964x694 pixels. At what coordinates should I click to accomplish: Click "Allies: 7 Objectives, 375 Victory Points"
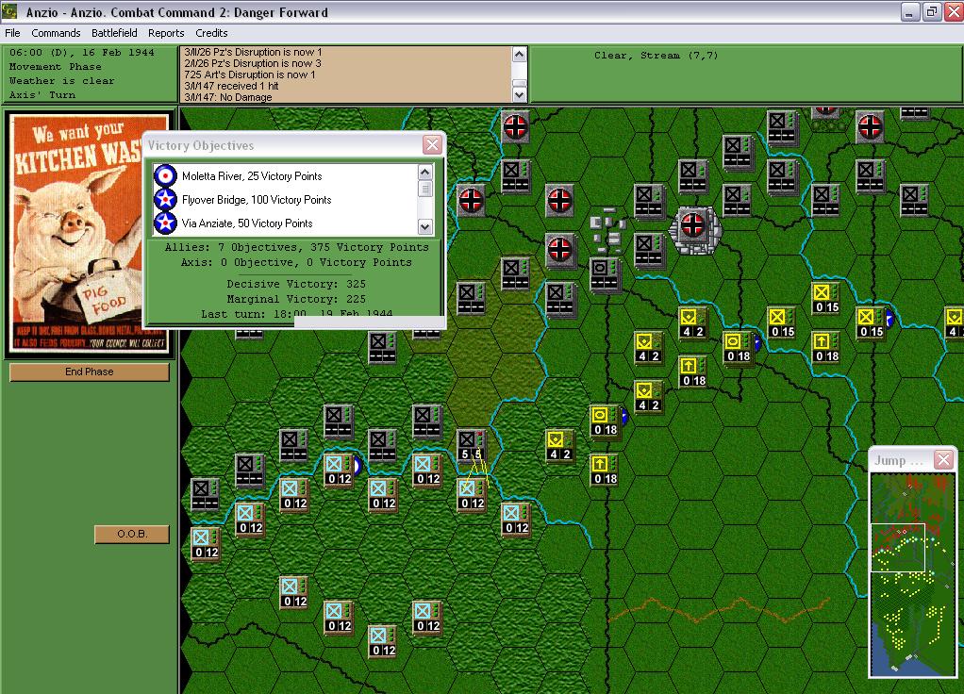[296, 247]
